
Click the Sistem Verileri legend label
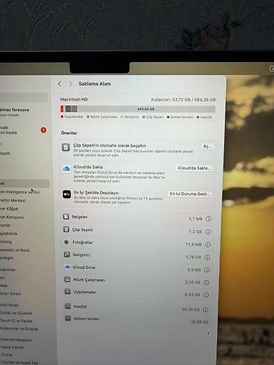(x=182, y=117)
